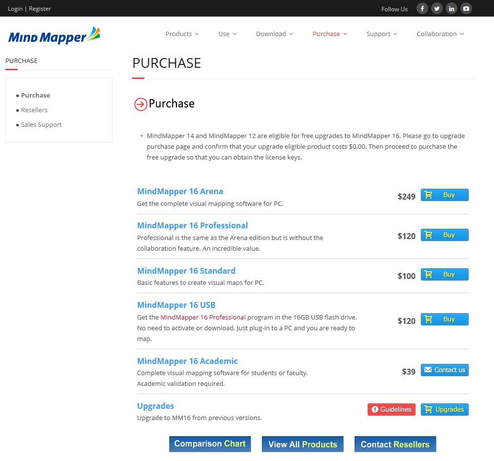The image size is (494, 461).
Task: Buy MindMapper 16 Standard for $100
Action: point(445,274)
